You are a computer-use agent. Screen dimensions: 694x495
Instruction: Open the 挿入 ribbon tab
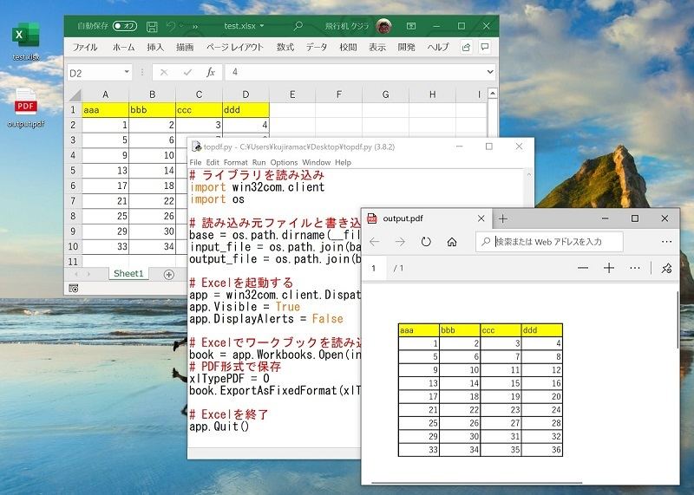pyautogui.click(x=155, y=47)
